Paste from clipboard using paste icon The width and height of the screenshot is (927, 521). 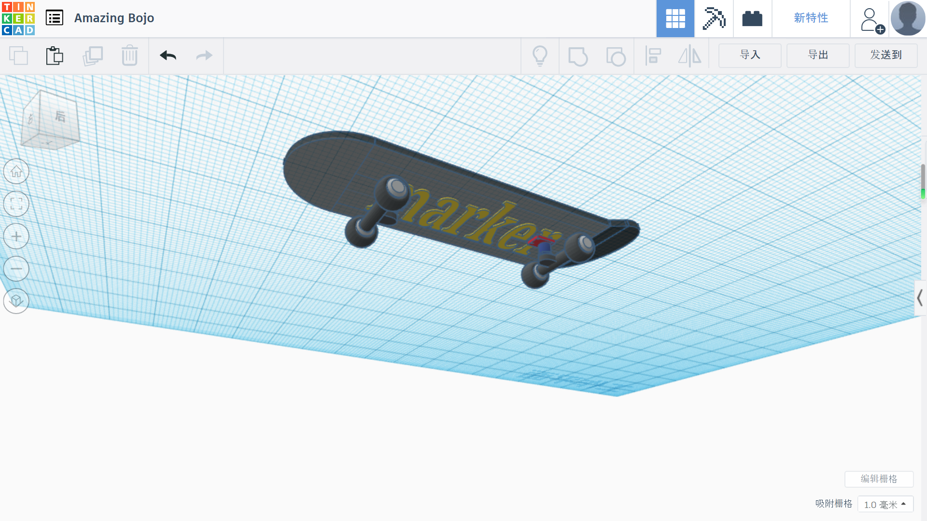(55, 55)
